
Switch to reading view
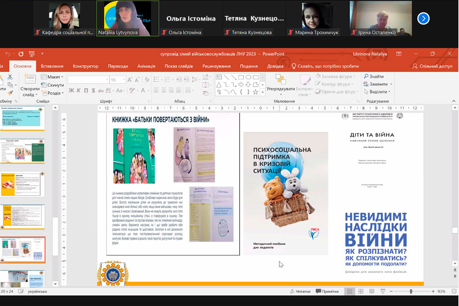[x=372, y=291]
